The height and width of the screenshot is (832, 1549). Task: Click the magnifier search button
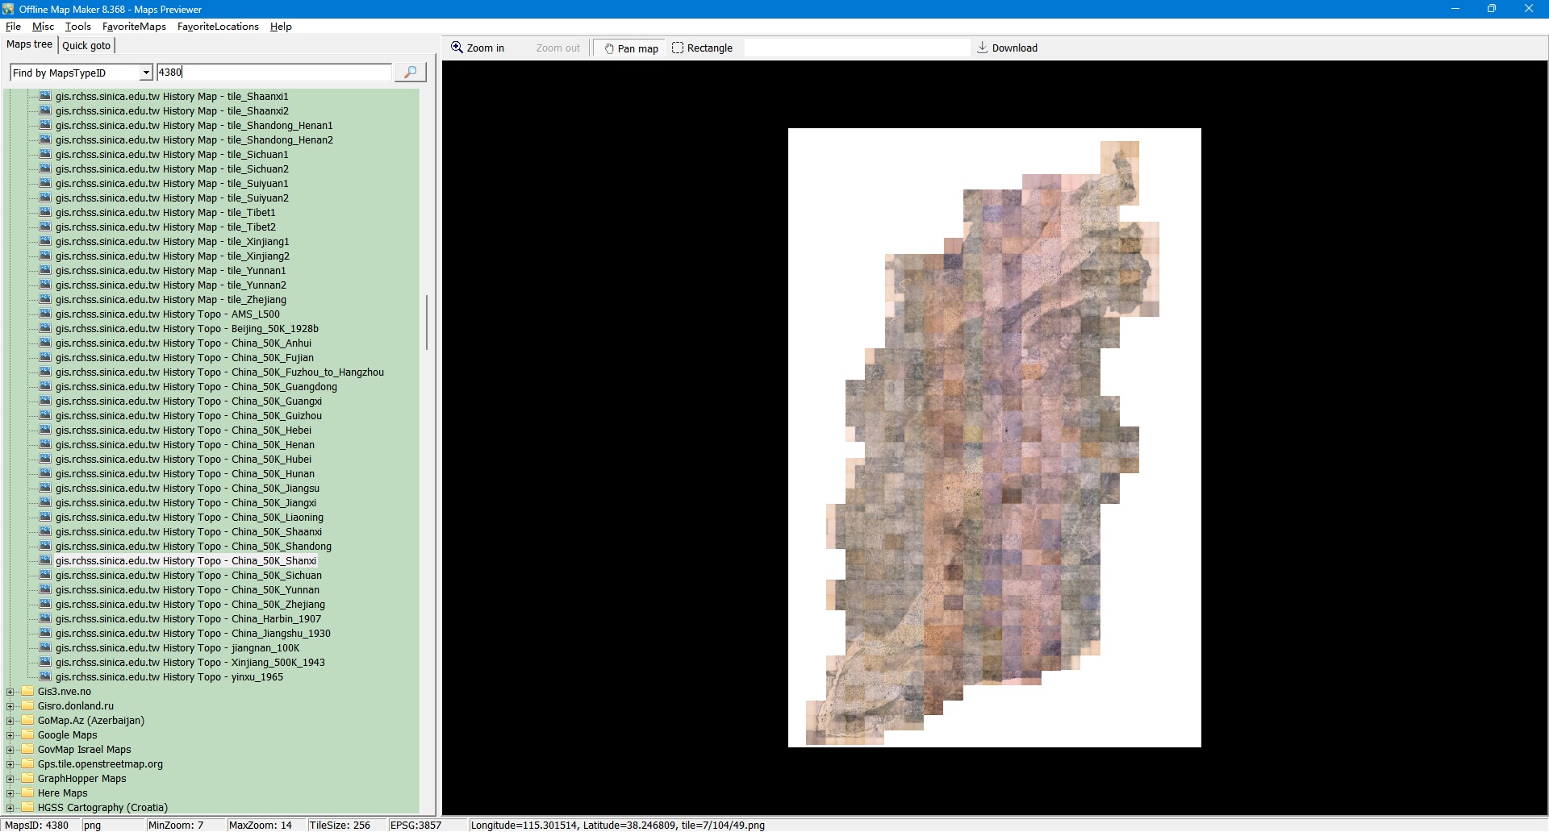(x=410, y=73)
